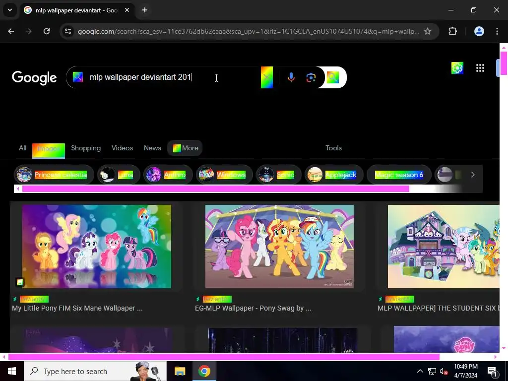Open the Six Mane Wallpaper thumbnail
This screenshot has height=381, width=508.
97,246
